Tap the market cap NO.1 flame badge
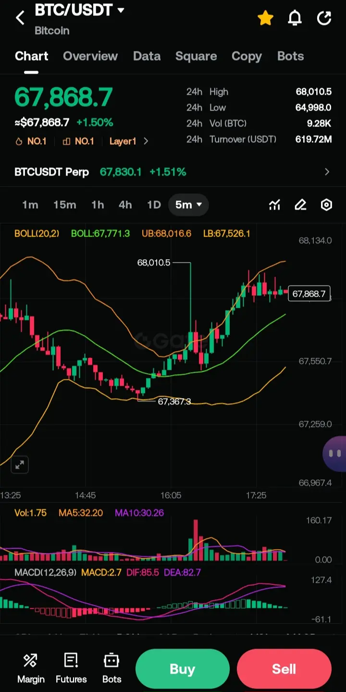Screen dimensions: 346x692 [x=31, y=141]
